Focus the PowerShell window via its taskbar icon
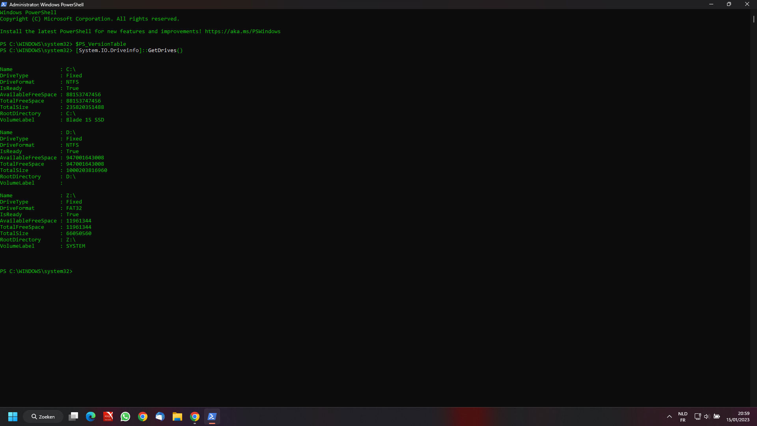This screenshot has width=757, height=426. (212, 417)
